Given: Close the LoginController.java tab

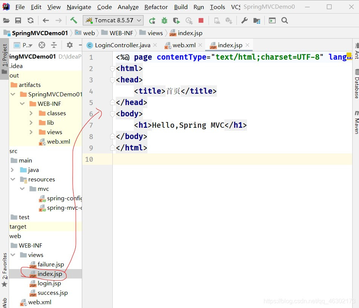Looking at the screenshot, I should pos(155,45).
